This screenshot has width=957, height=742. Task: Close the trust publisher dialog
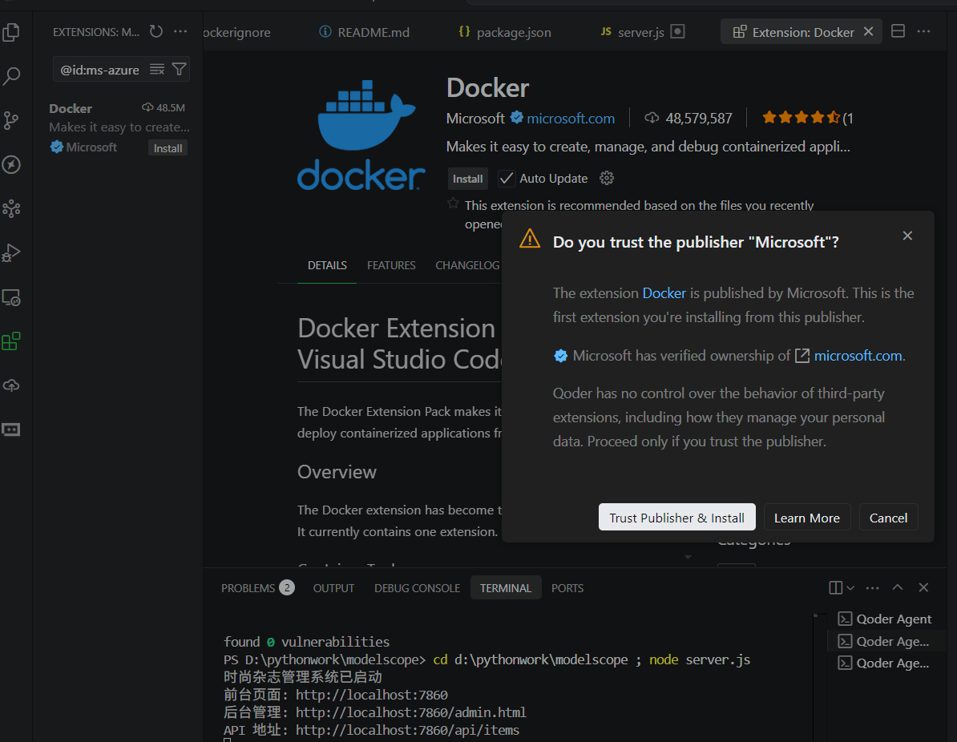[x=907, y=236]
